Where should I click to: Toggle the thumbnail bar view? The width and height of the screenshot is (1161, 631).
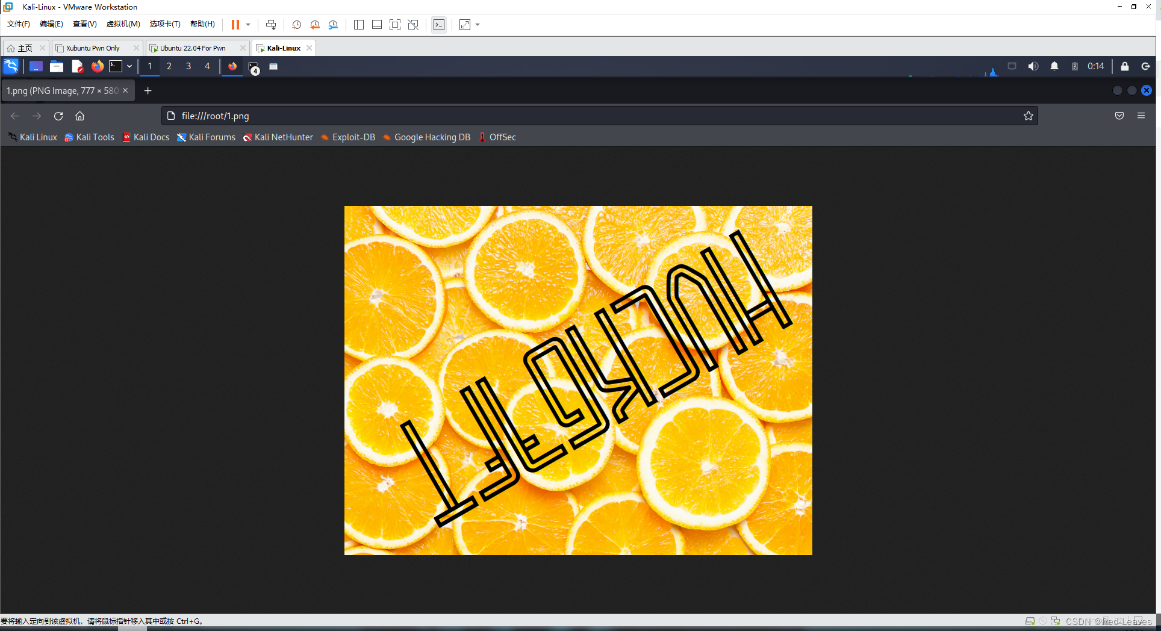pyautogui.click(x=377, y=25)
